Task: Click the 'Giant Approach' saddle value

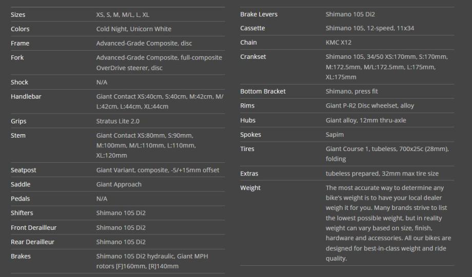Action: tap(119, 184)
